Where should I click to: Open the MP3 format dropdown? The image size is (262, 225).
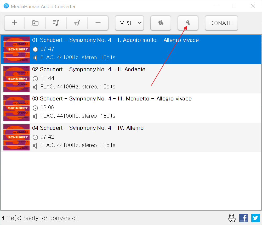point(129,23)
